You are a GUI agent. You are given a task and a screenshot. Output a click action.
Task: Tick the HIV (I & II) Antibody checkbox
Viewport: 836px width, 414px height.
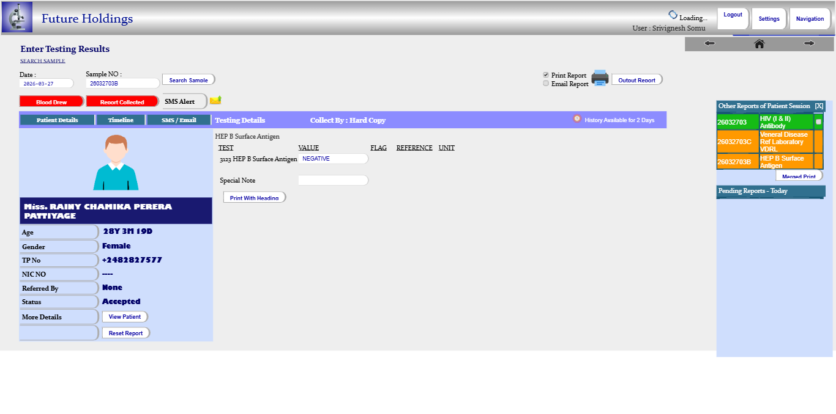(818, 122)
